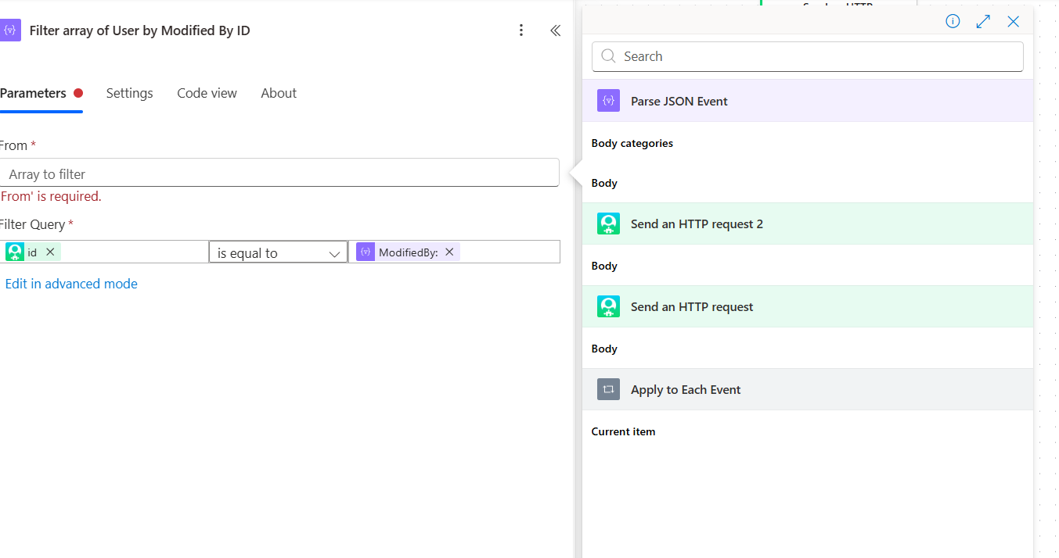Switch to the Code view tab

tap(207, 93)
